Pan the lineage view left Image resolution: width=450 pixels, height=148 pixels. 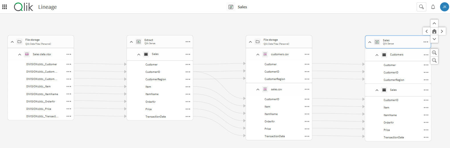click(426, 31)
